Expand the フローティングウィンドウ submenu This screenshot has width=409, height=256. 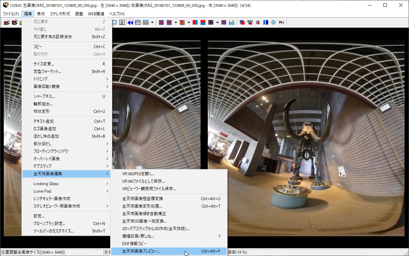pyautogui.click(x=67, y=151)
